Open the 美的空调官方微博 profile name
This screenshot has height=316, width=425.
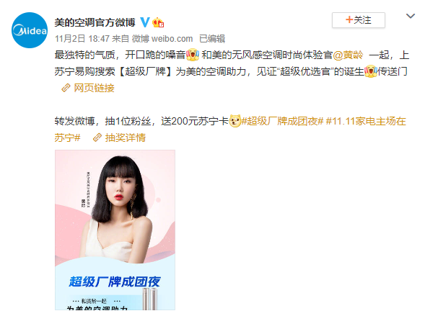(x=95, y=22)
